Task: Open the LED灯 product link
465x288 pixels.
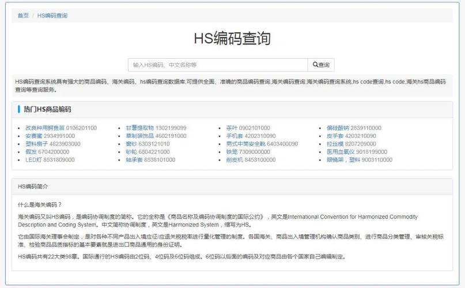Action: pyautogui.click(x=33, y=160)
